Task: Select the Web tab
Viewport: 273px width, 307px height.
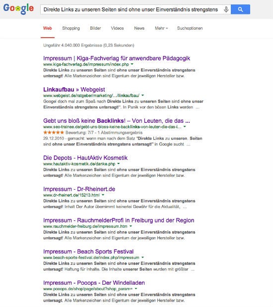Action: click(x=48, y=28)
